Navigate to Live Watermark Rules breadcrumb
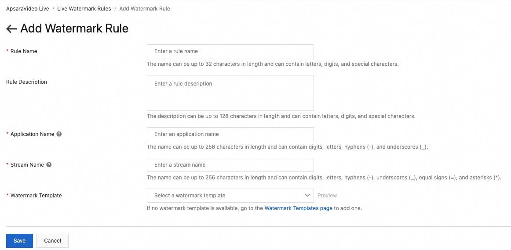The height and width of the screenshot is (250, 511). tap(84, 9)
